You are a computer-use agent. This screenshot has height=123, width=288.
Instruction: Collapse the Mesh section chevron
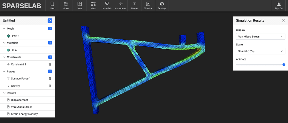4,29
